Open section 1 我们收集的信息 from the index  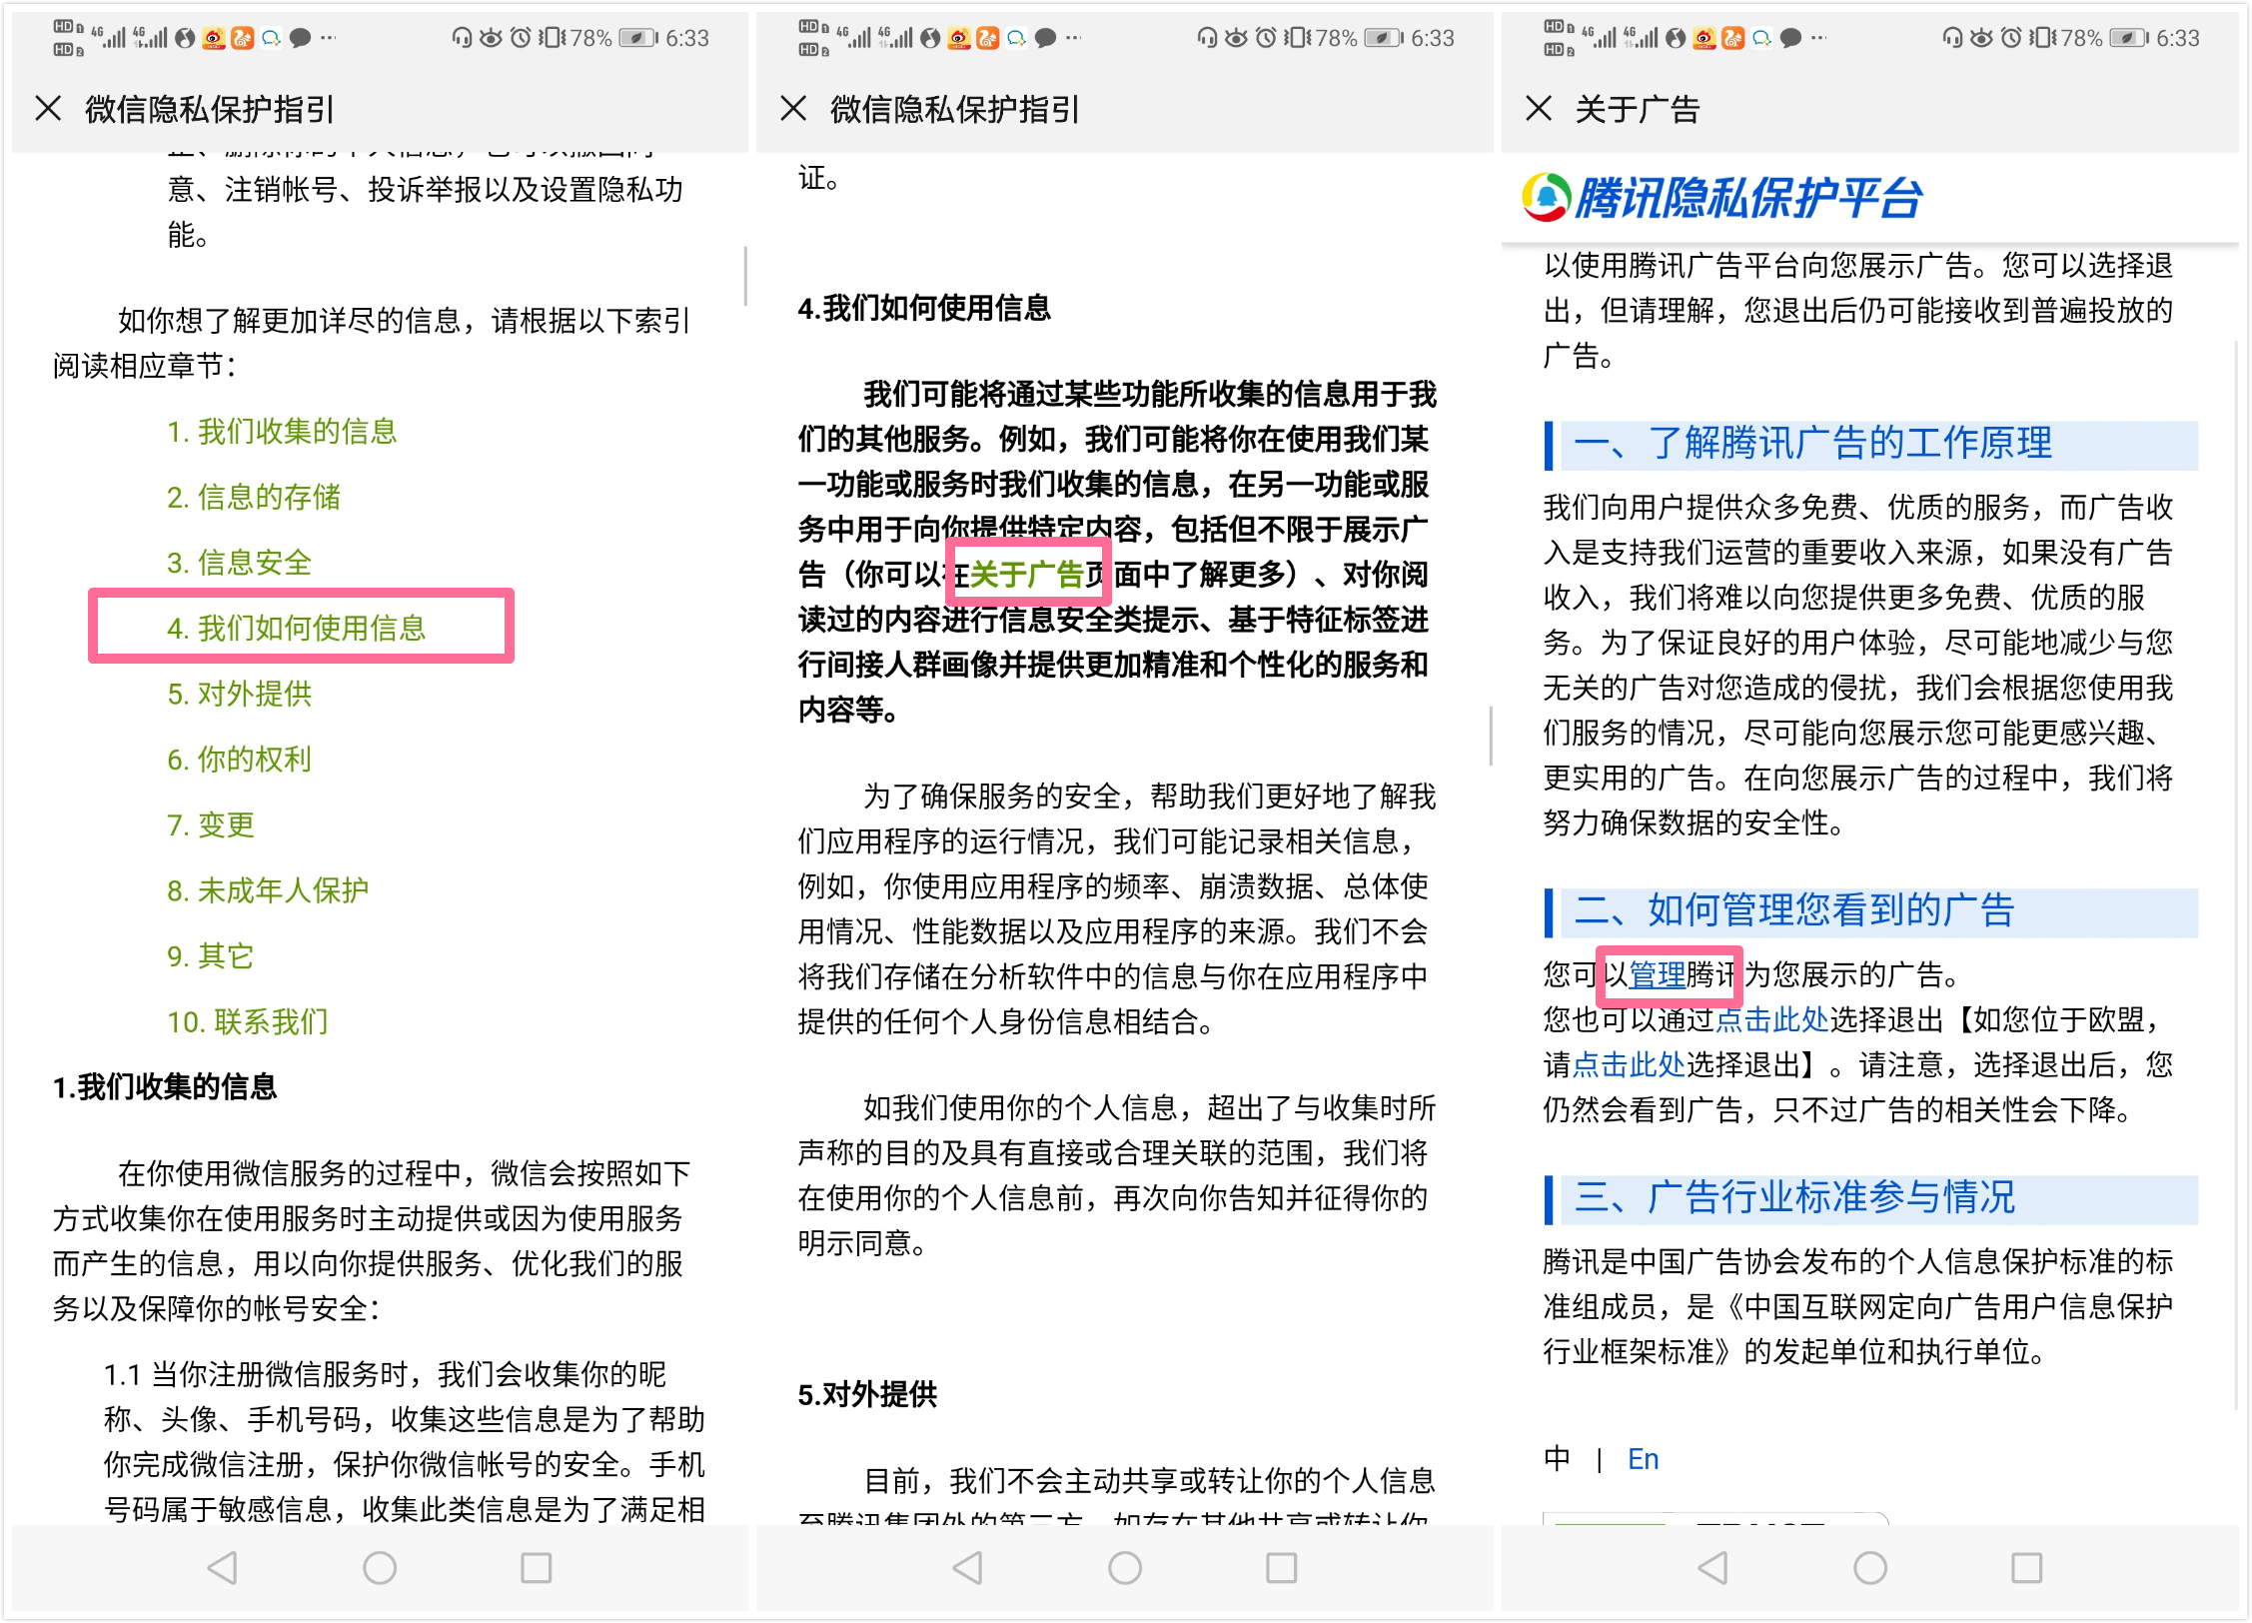pyautogui.click(x=282, y=432)
